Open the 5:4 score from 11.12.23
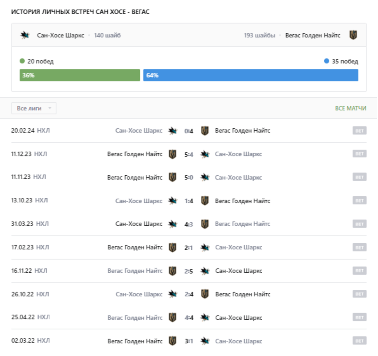Screen dimensions: 378x356 click(189, 154)
